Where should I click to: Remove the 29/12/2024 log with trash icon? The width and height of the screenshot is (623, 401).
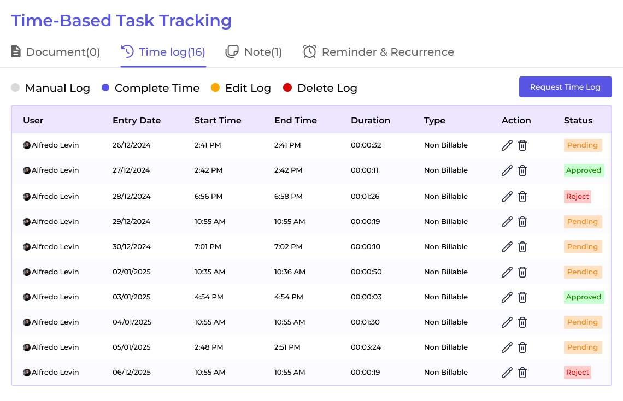pos(522,222)
